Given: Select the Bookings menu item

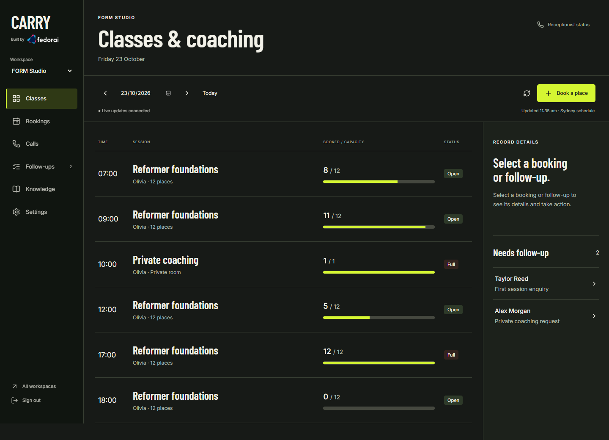Looking at the screenshot, I should pyautogui.click(x=41, y=121).
